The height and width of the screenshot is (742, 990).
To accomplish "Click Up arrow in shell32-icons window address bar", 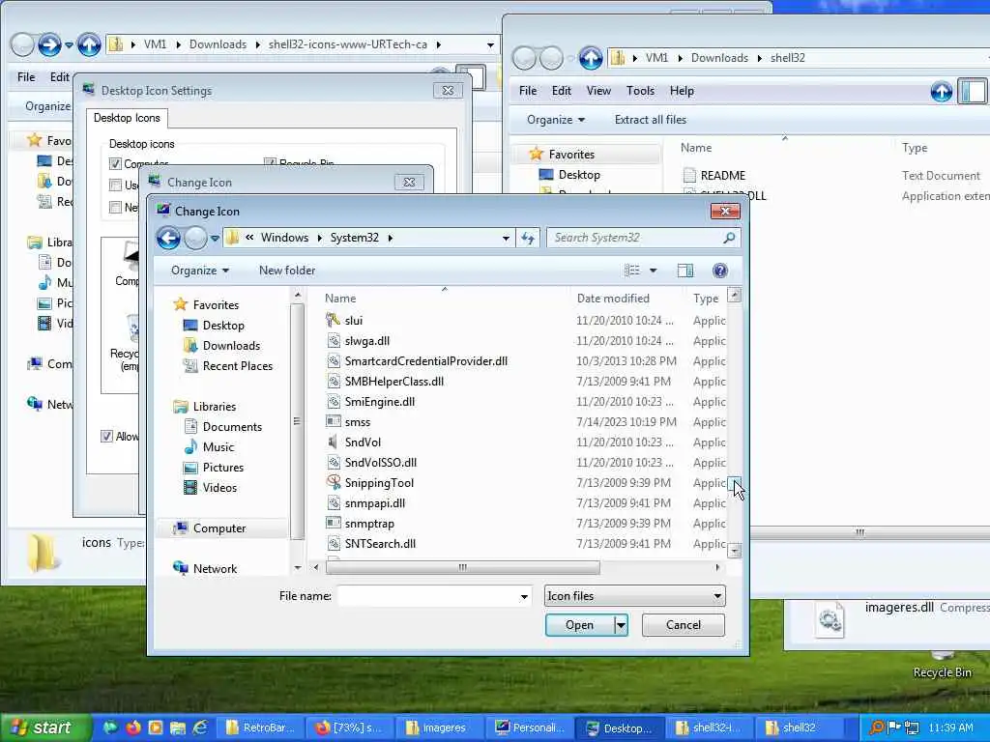I will click(89, 44).
